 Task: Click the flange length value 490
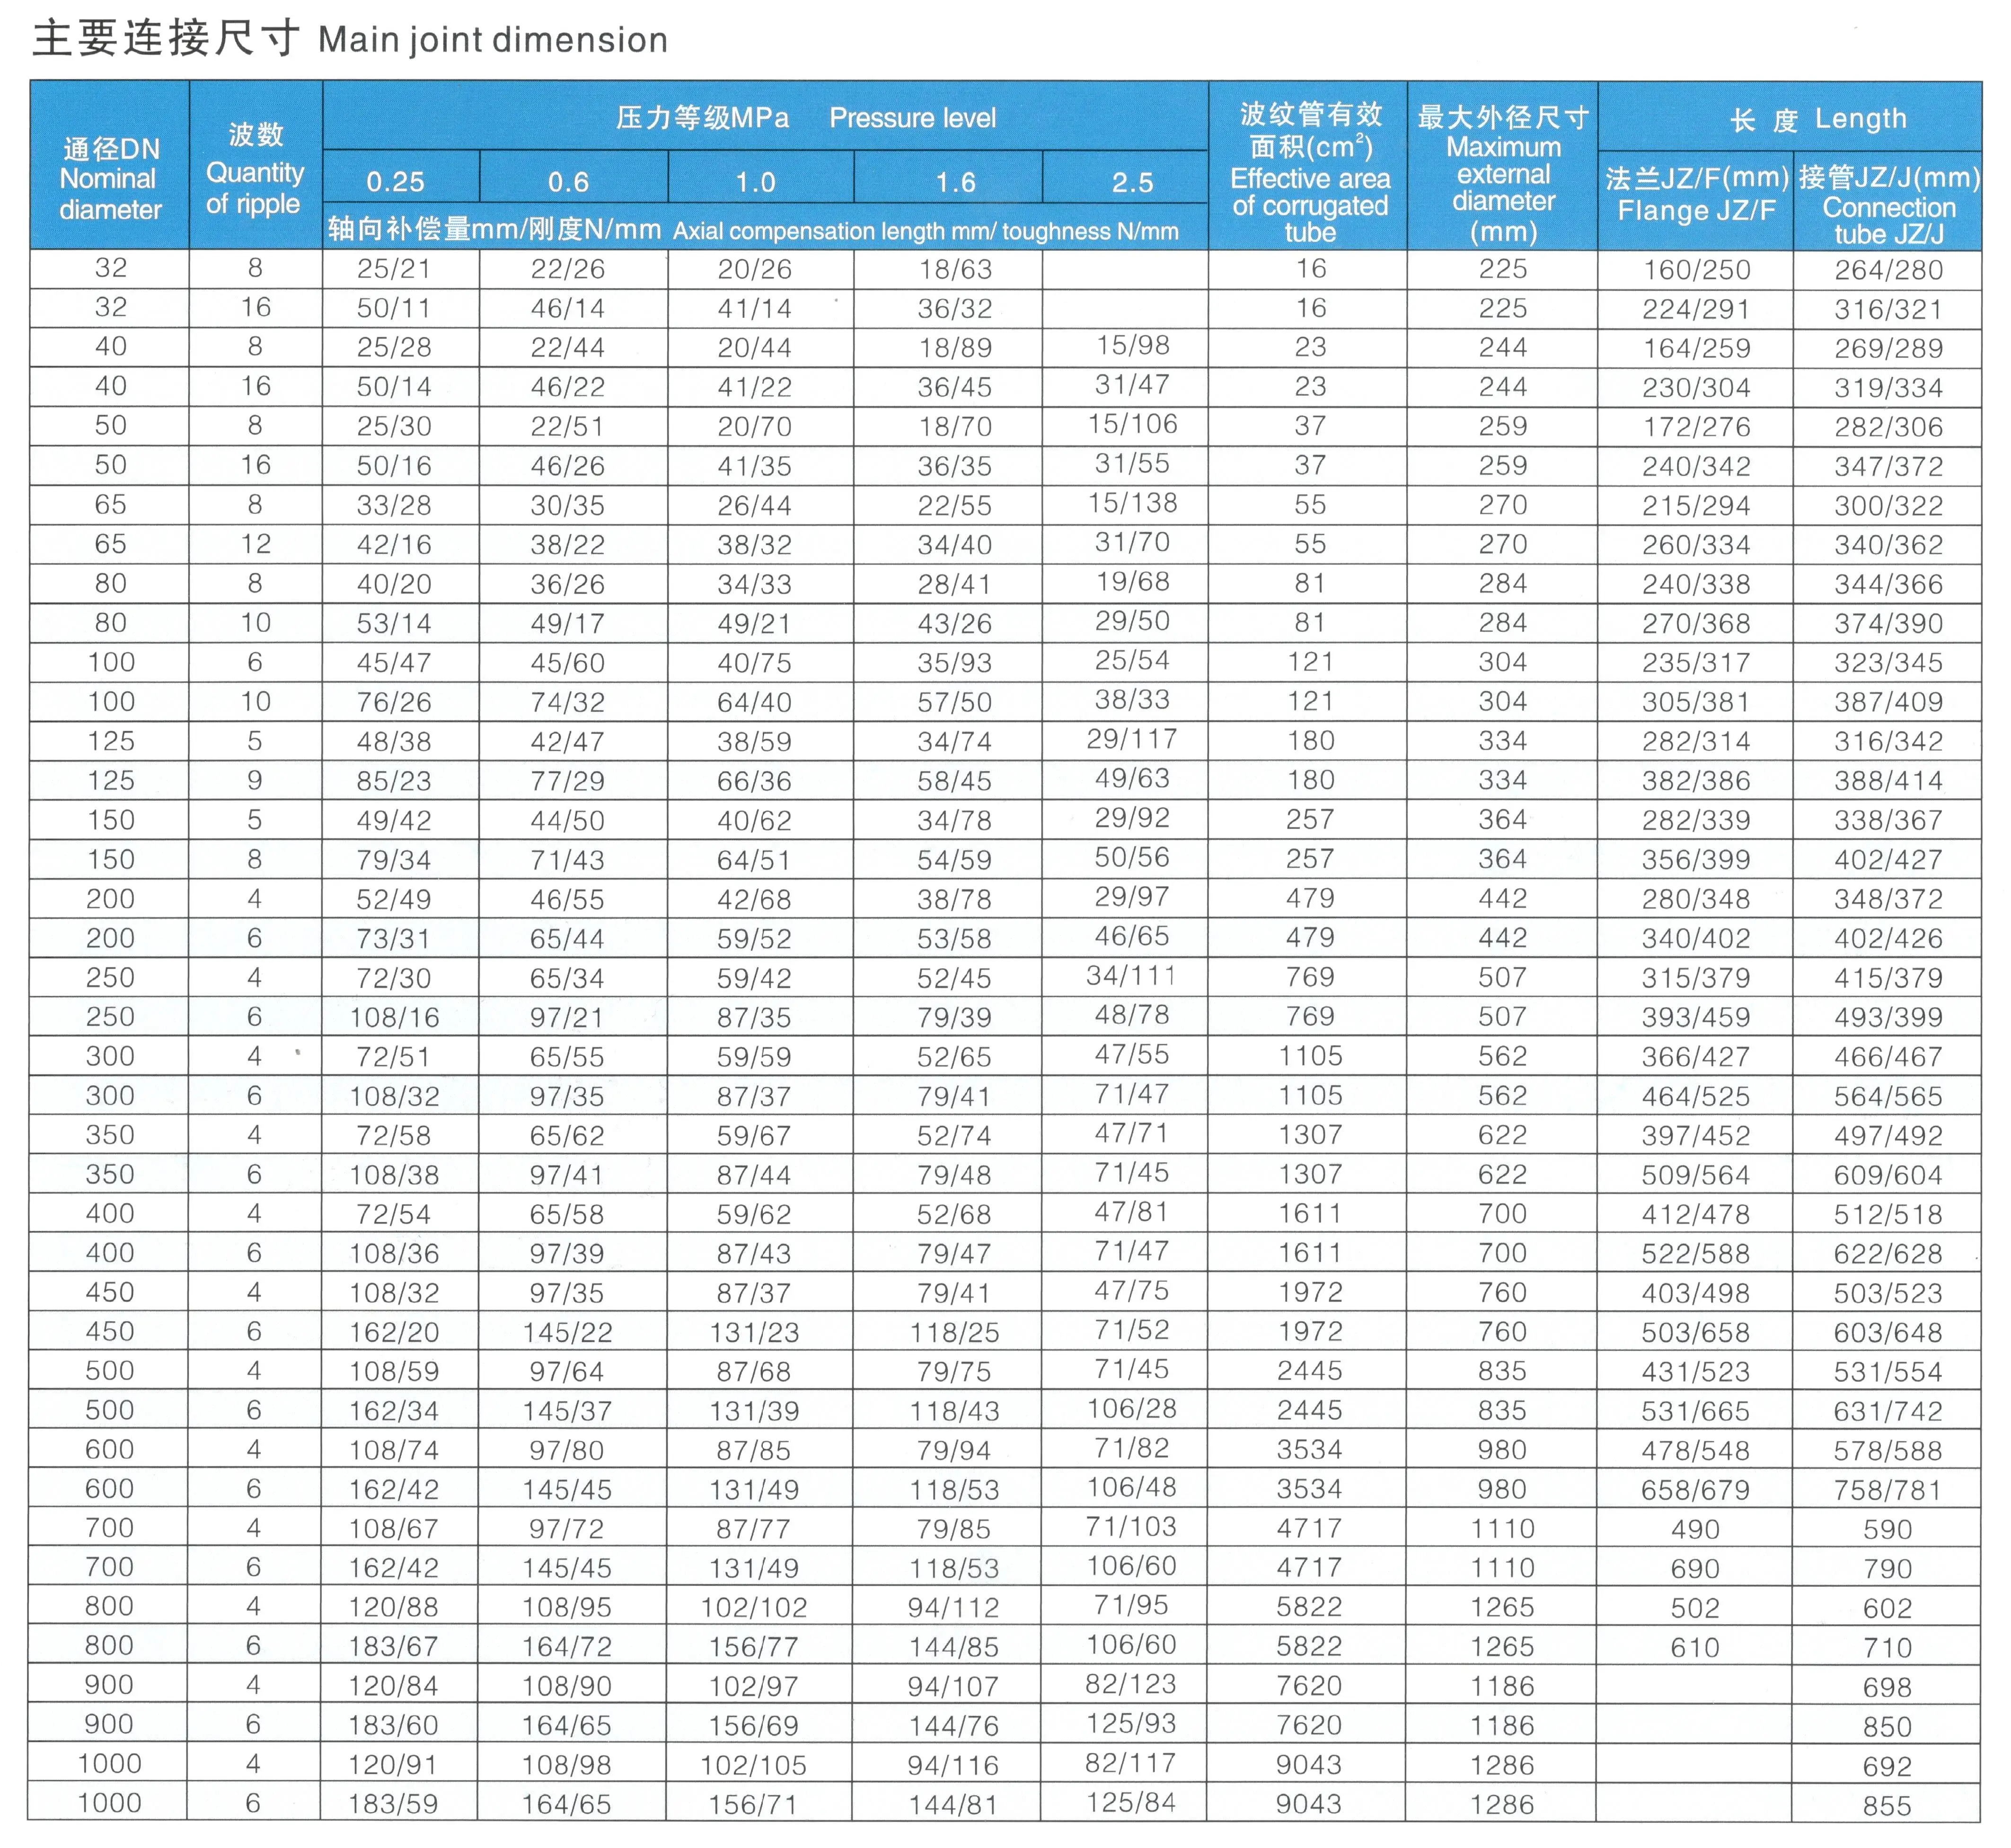click(1695, 1529)
